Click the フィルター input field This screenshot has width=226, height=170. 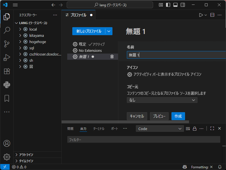click(144, 140)
